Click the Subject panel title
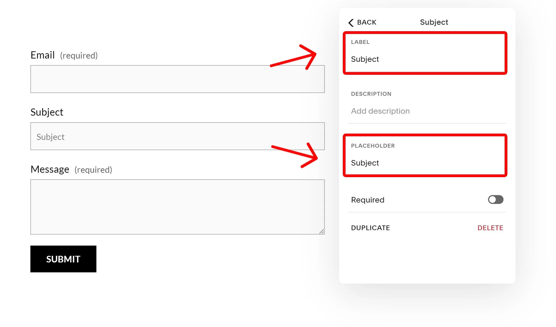The width and height of the screenshot is (556, 327). 434,22
